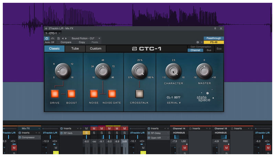This screenshot has height=157, width=275.
Task: Click the Passthrough button
Action: click(x=213, y=38)
